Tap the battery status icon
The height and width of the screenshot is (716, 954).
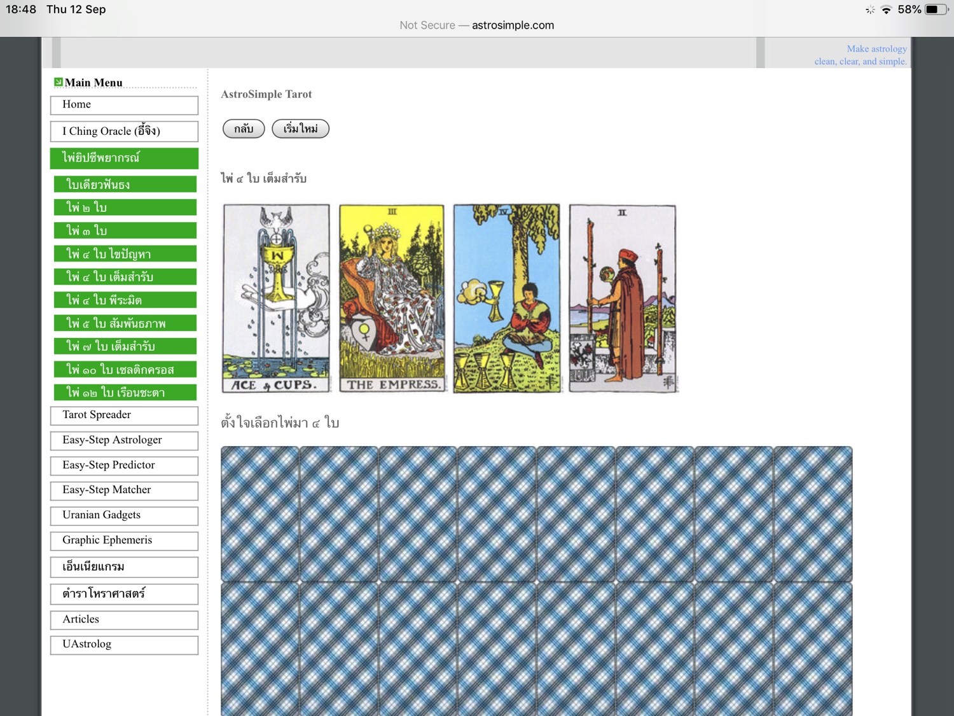(936, 10)
